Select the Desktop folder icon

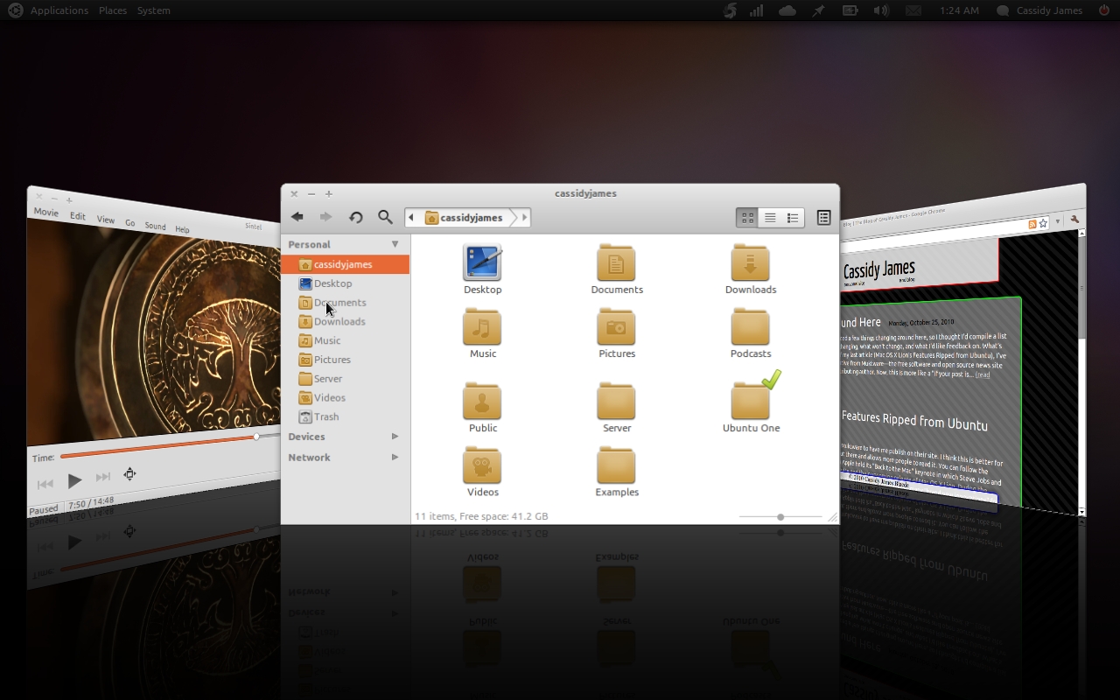482,262
